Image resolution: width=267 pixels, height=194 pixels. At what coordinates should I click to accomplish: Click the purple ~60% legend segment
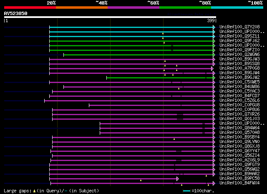133,8
